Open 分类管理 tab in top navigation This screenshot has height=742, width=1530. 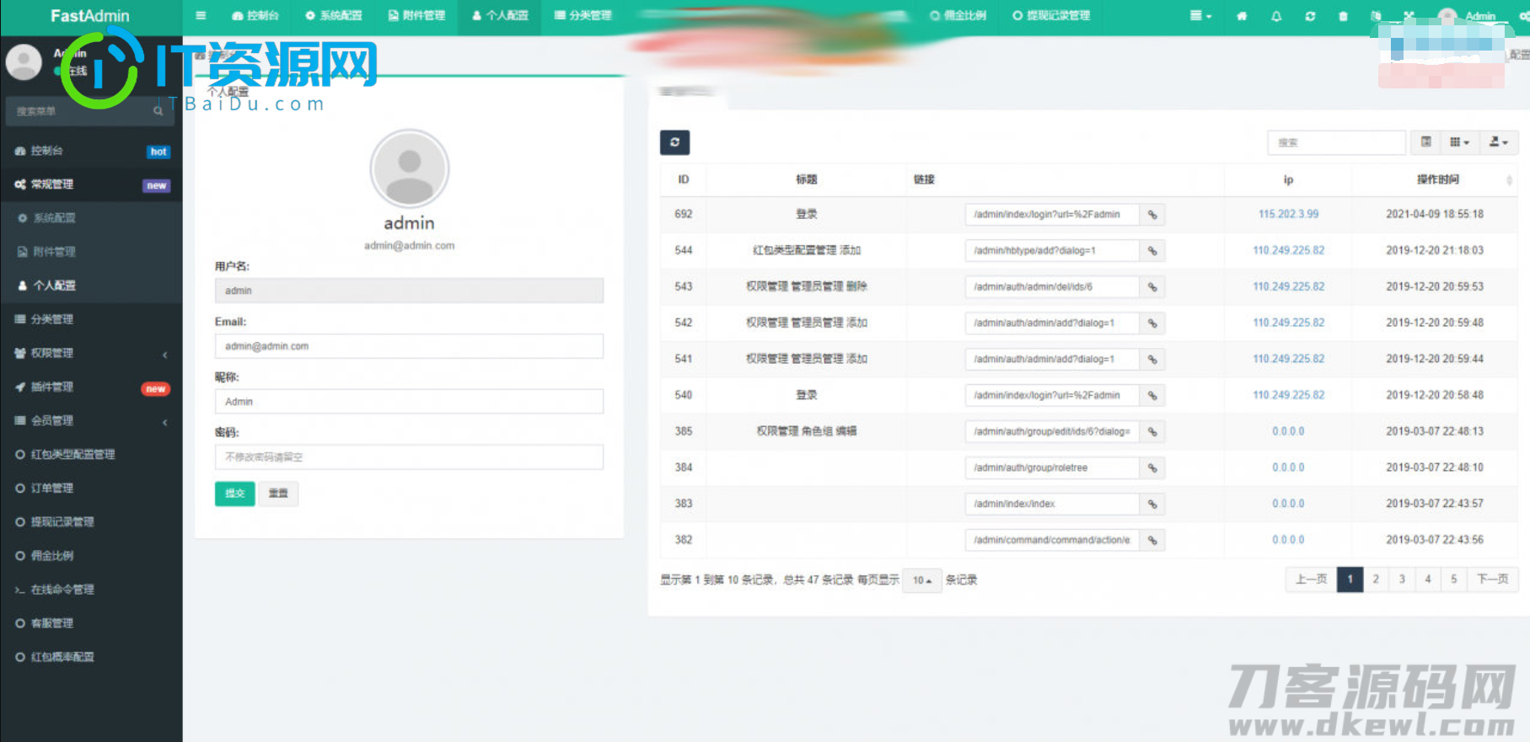tap(582, 16)
